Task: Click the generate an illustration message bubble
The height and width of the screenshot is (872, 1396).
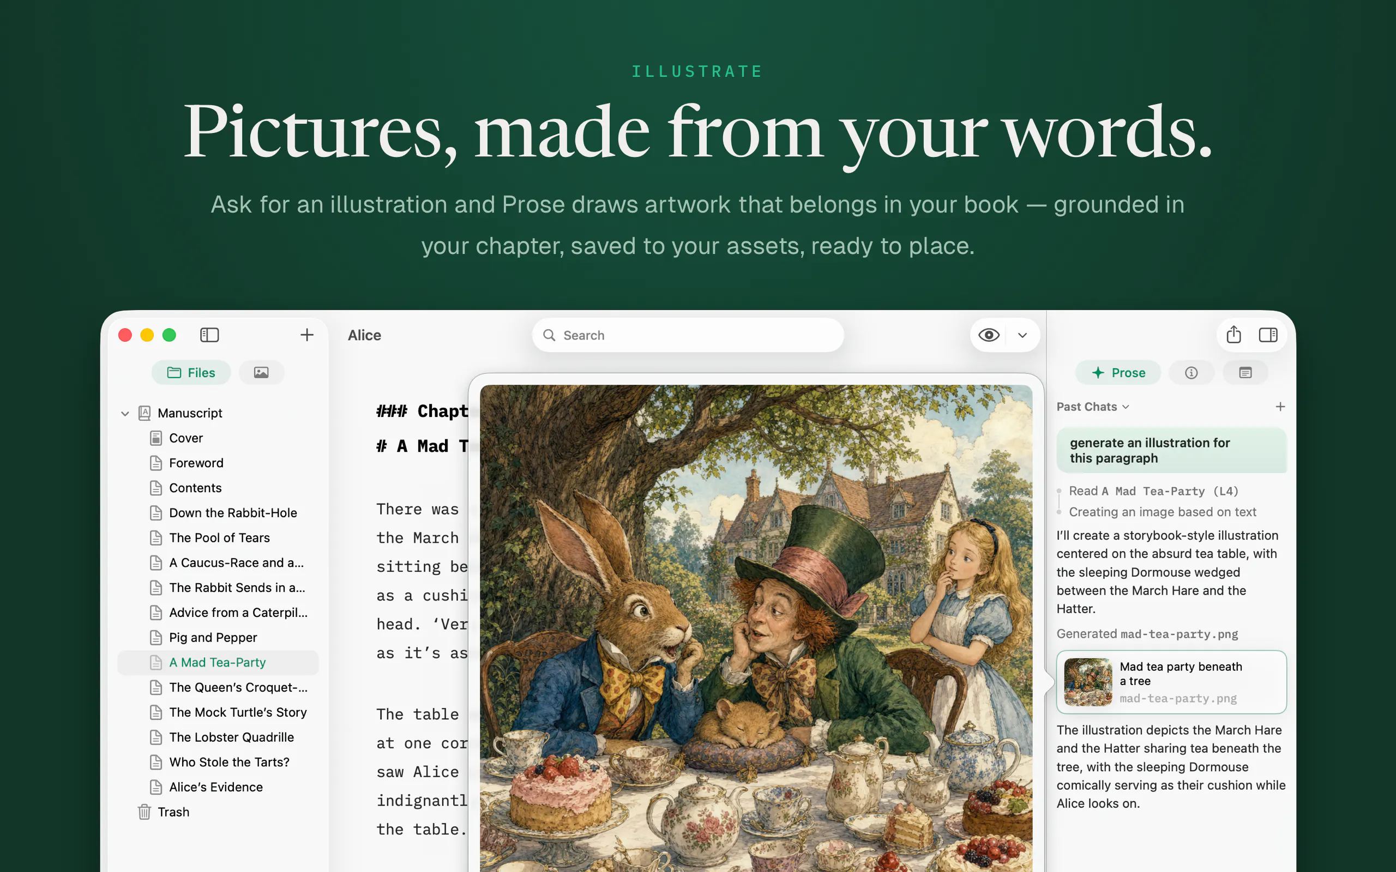Action: coord(1171,450)
